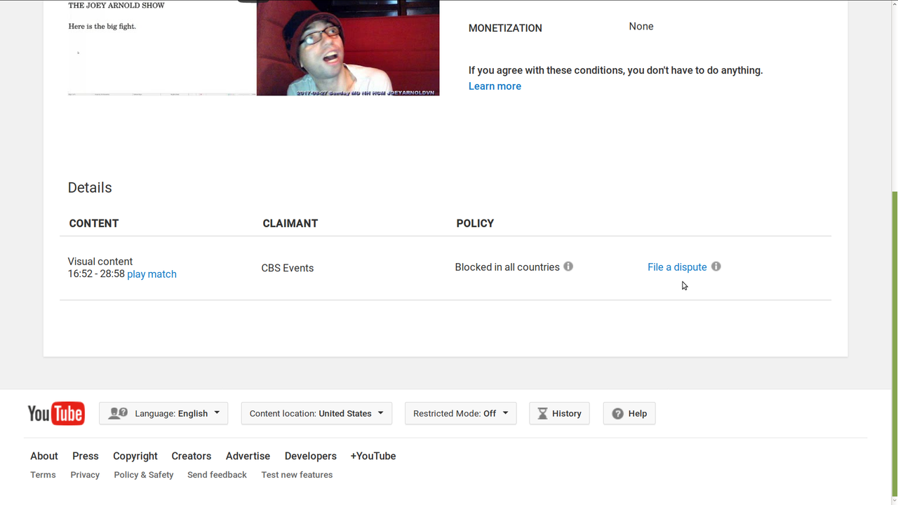Open the About footer link

point(44,456)
